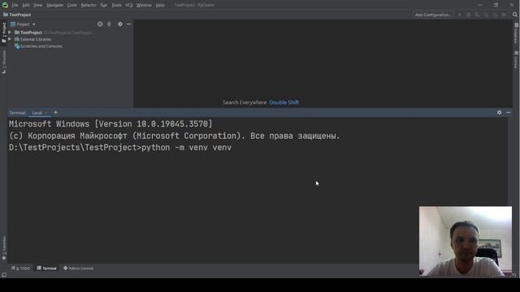Open the TODO tool window tab
Viewport: 520px width, 292px height.
coord(21,268)
